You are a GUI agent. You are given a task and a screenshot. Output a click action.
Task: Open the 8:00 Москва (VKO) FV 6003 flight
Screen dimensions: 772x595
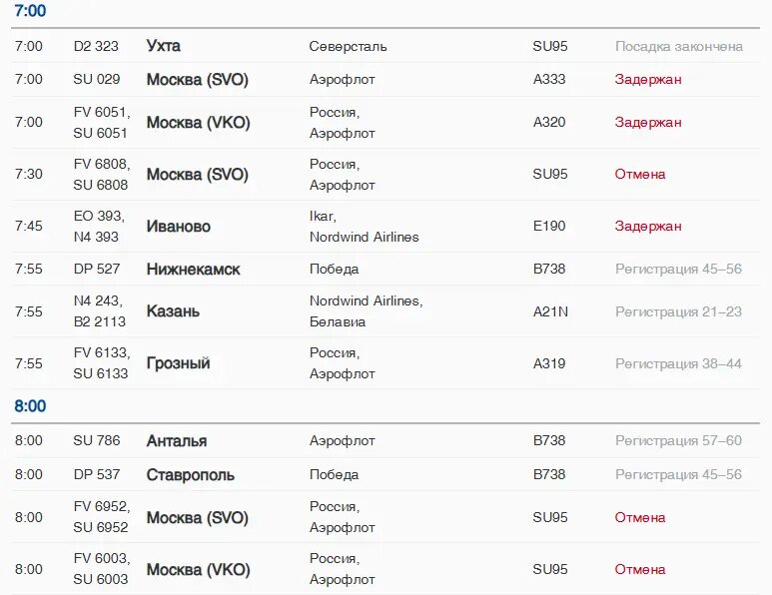click(386, 569)
